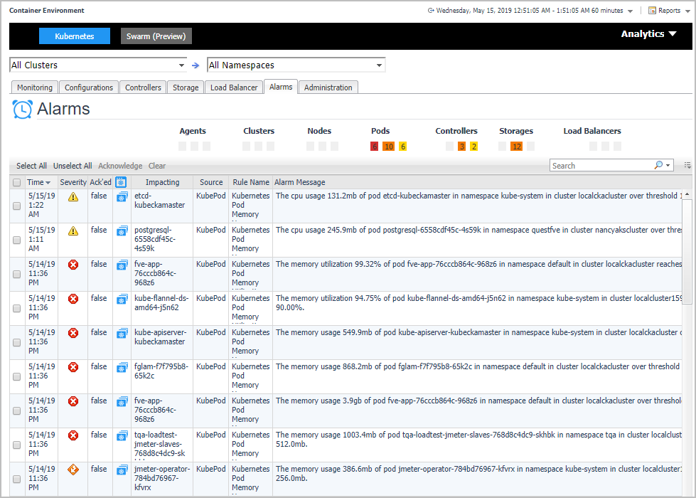Open the Load Balancer tab
The width and height of the screenshot is (696, 498).
[x=234, y=88]
